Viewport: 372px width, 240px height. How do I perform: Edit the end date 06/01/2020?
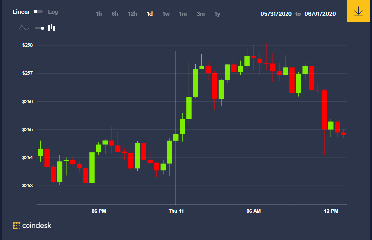pyautogui.click(x=320, y=14)
